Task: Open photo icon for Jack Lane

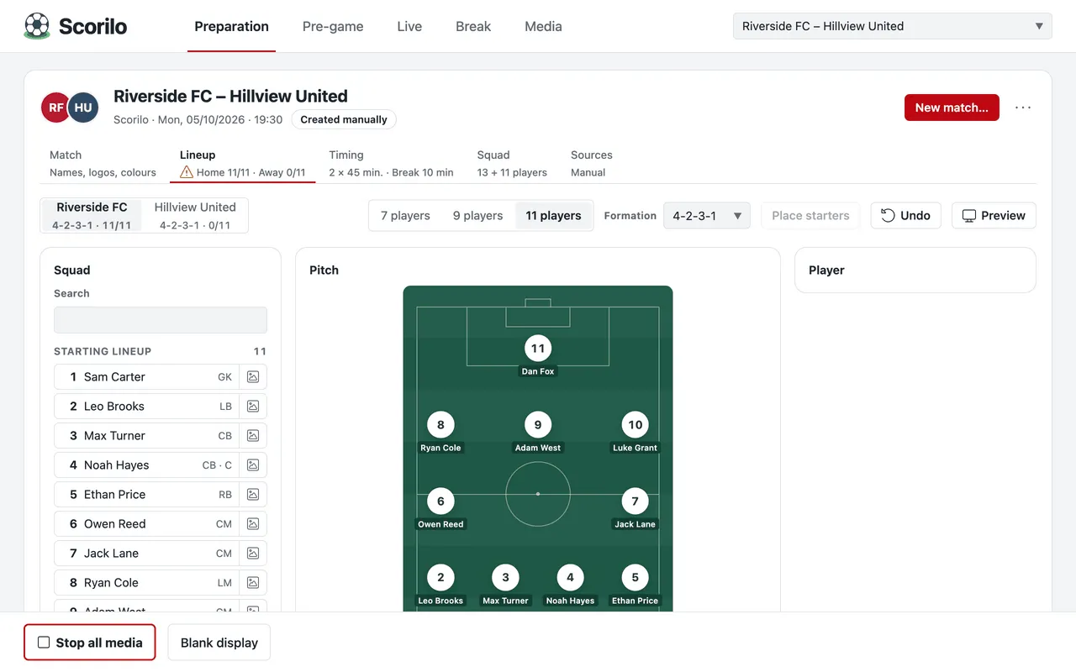Action: (253, 554)
